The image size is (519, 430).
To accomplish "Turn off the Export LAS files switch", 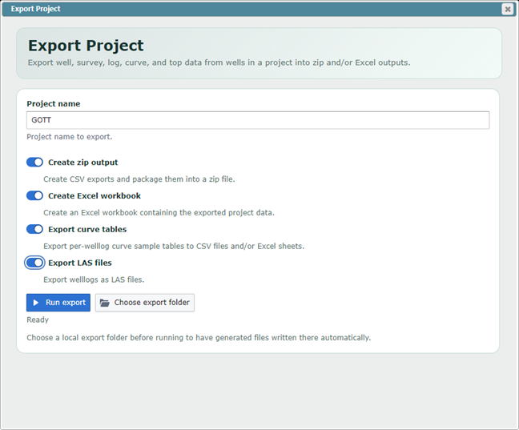I will 34,263.
